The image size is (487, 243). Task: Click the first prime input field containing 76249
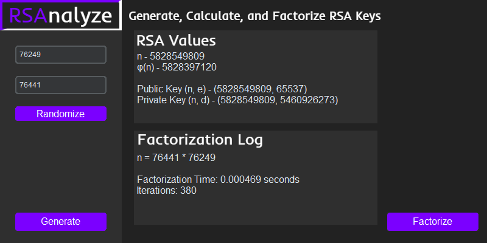(x=61, y=55)
